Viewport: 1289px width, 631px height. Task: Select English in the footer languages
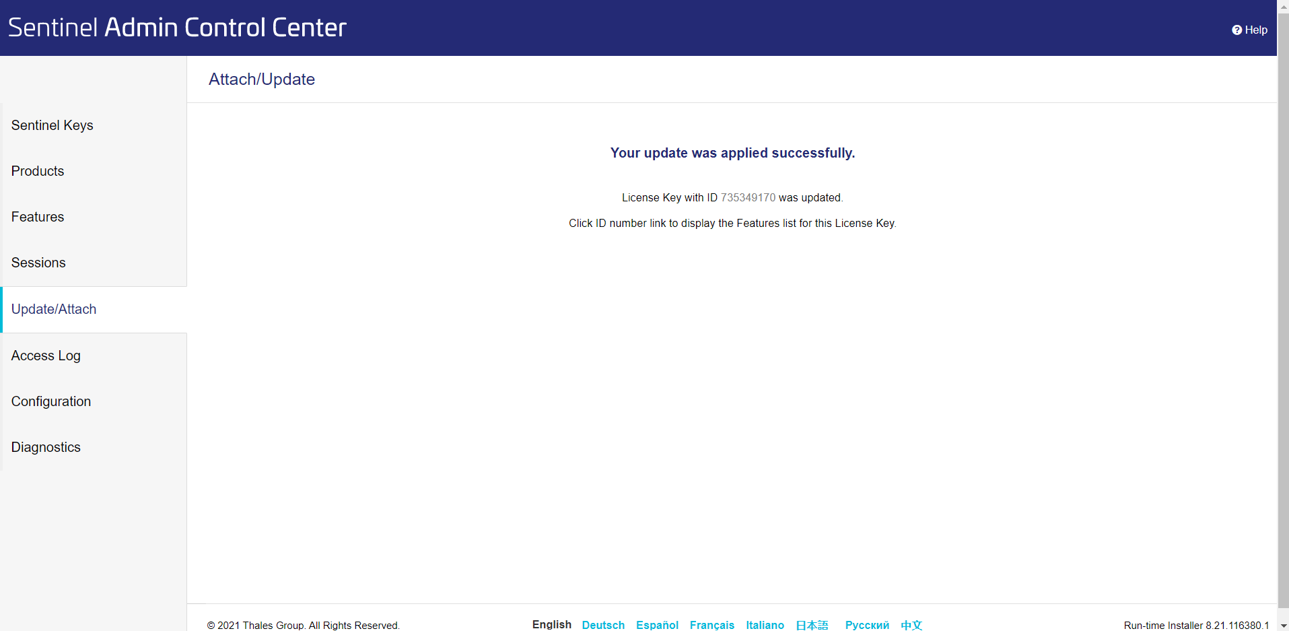[551, 624]
